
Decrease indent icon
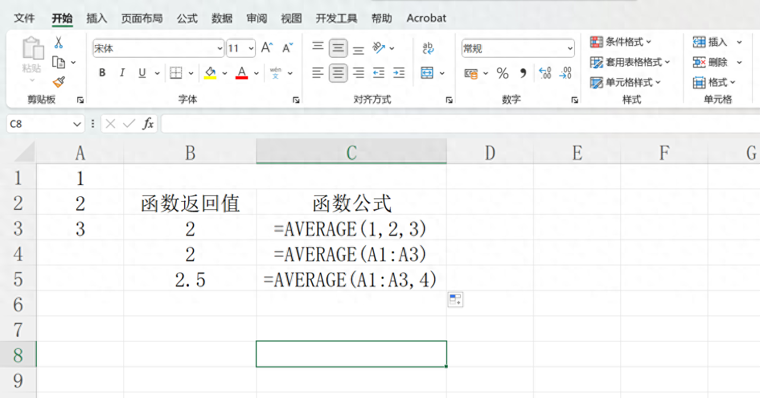pyautogui.click(x=379, y=73)
